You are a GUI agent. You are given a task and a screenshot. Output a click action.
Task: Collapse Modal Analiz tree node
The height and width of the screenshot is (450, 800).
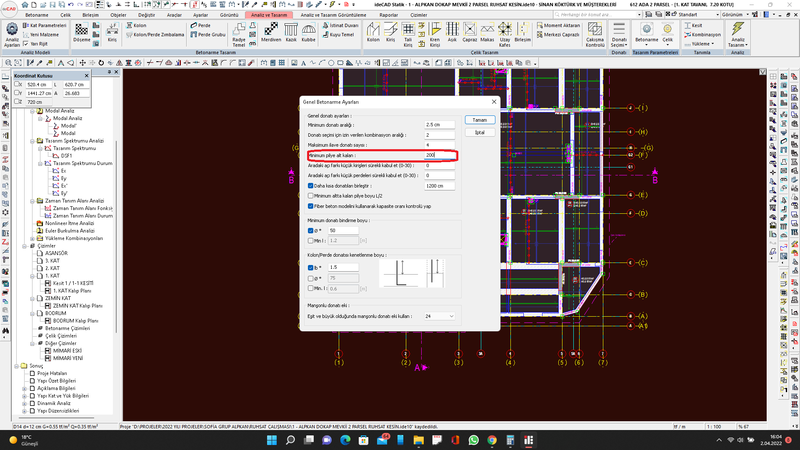32,111
